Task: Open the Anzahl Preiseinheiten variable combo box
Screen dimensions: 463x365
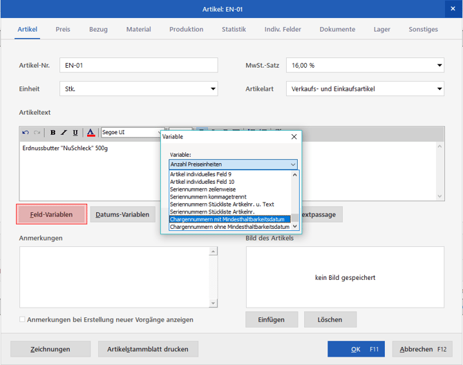Action: coord(233,165)
